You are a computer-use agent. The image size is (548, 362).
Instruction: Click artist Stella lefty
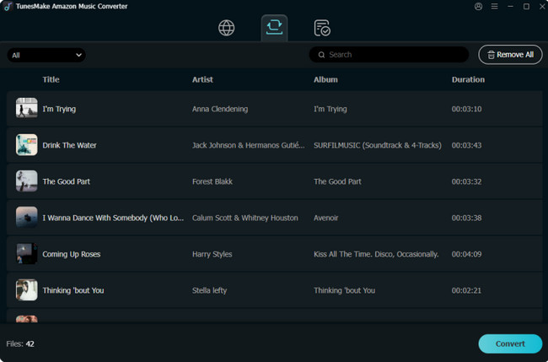point(209,290)
